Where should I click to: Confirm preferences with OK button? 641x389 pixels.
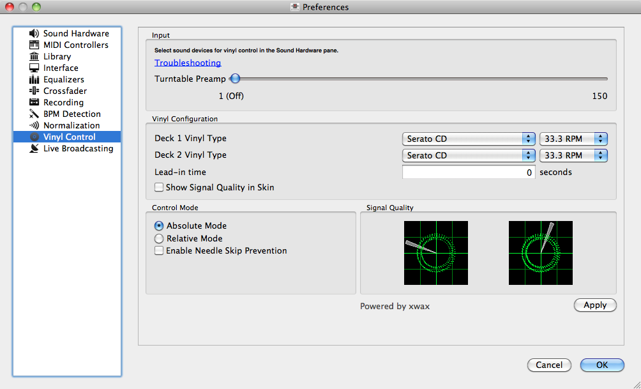tap(602, 365)
